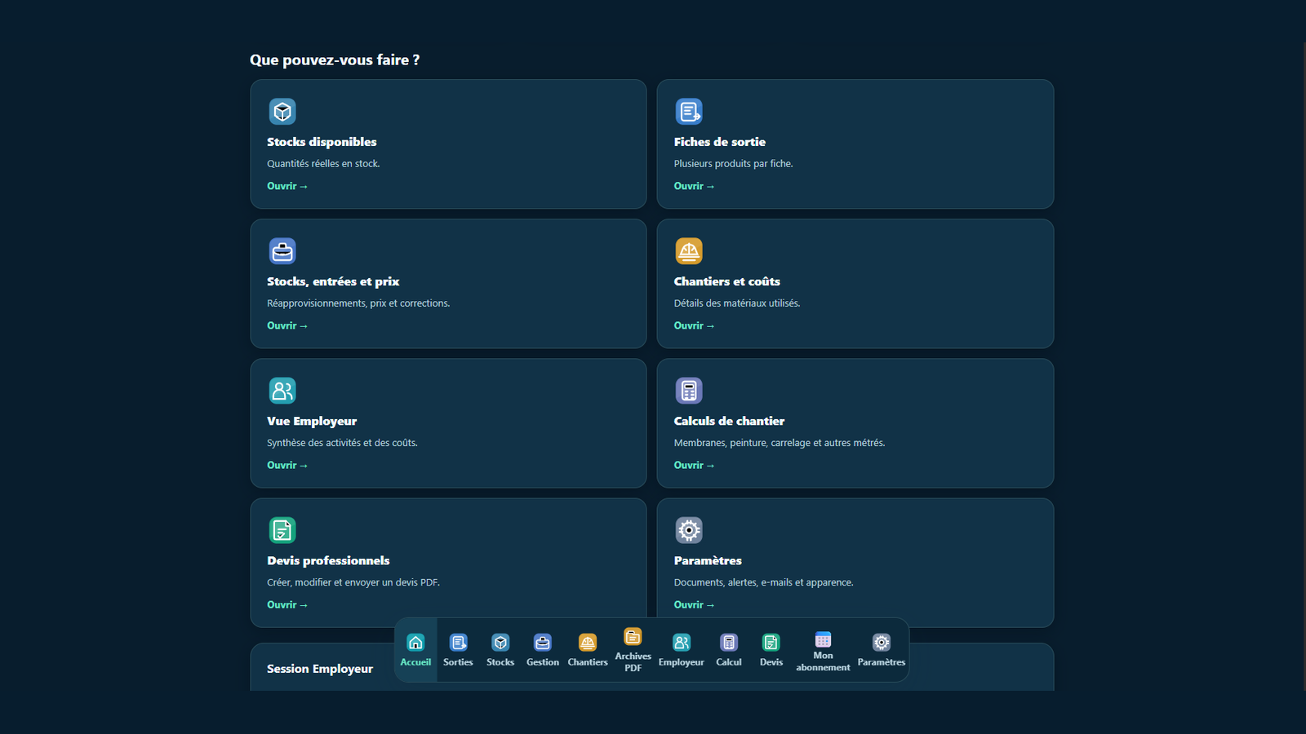Click Ouvrir link under Paramètres card
The height and width of the screenshot is (734, 1306).
tap(694, 604)
